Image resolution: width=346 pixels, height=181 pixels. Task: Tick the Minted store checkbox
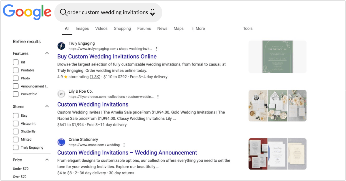[x=16, y=139]
